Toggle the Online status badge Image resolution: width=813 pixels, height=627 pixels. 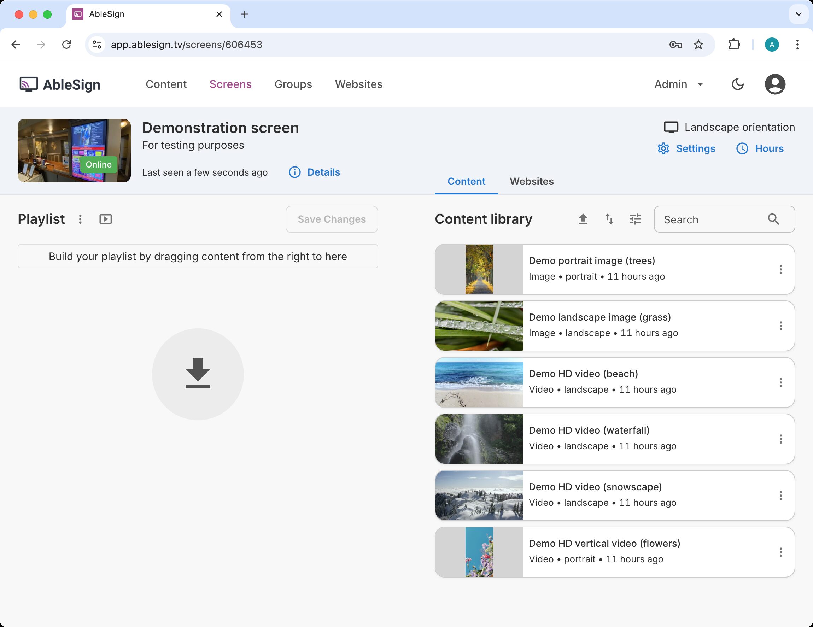pos(98,164)
